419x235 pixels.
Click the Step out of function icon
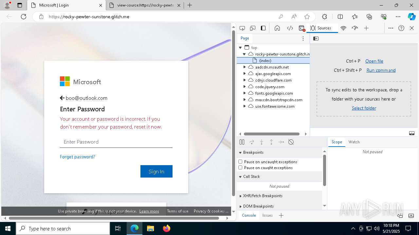pos(271,142)
